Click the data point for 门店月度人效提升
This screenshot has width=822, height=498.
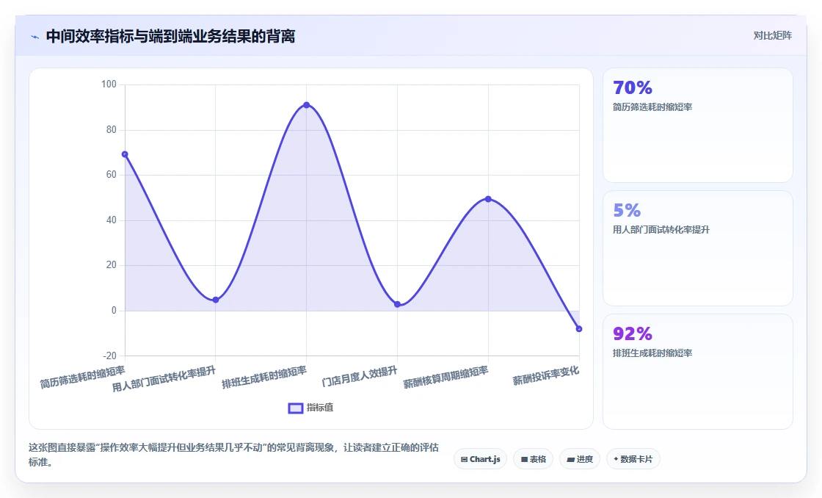(x=397, y=304)
